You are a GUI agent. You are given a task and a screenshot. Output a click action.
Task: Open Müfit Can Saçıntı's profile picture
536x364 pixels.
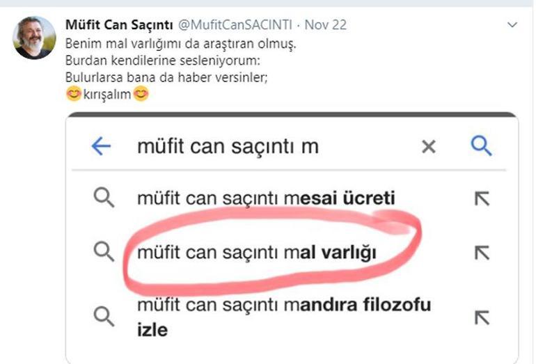(34, 38)
